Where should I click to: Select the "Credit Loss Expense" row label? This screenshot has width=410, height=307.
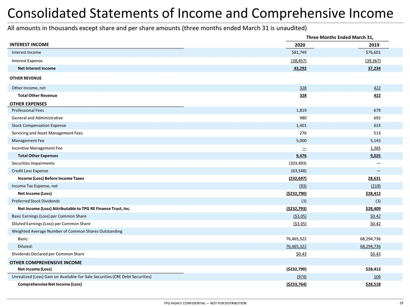coord(30,171)
